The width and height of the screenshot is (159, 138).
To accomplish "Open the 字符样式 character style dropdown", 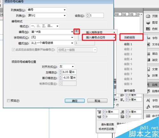I will pyautogui.click(x=52, y=37).
